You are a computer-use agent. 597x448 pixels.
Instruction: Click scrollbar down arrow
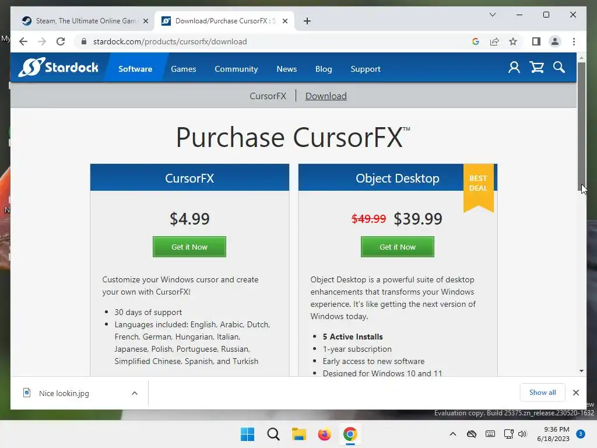[581, 371]
